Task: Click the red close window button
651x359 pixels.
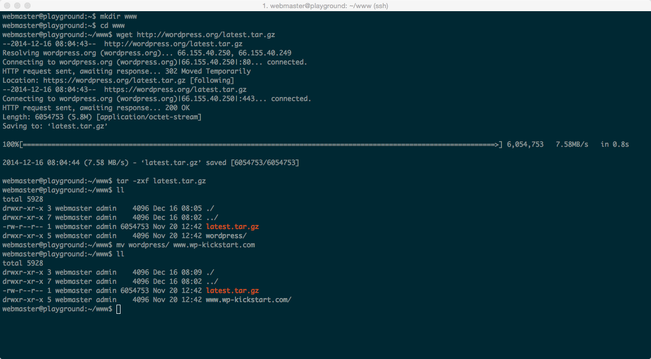Action: (x=7, y=6)
